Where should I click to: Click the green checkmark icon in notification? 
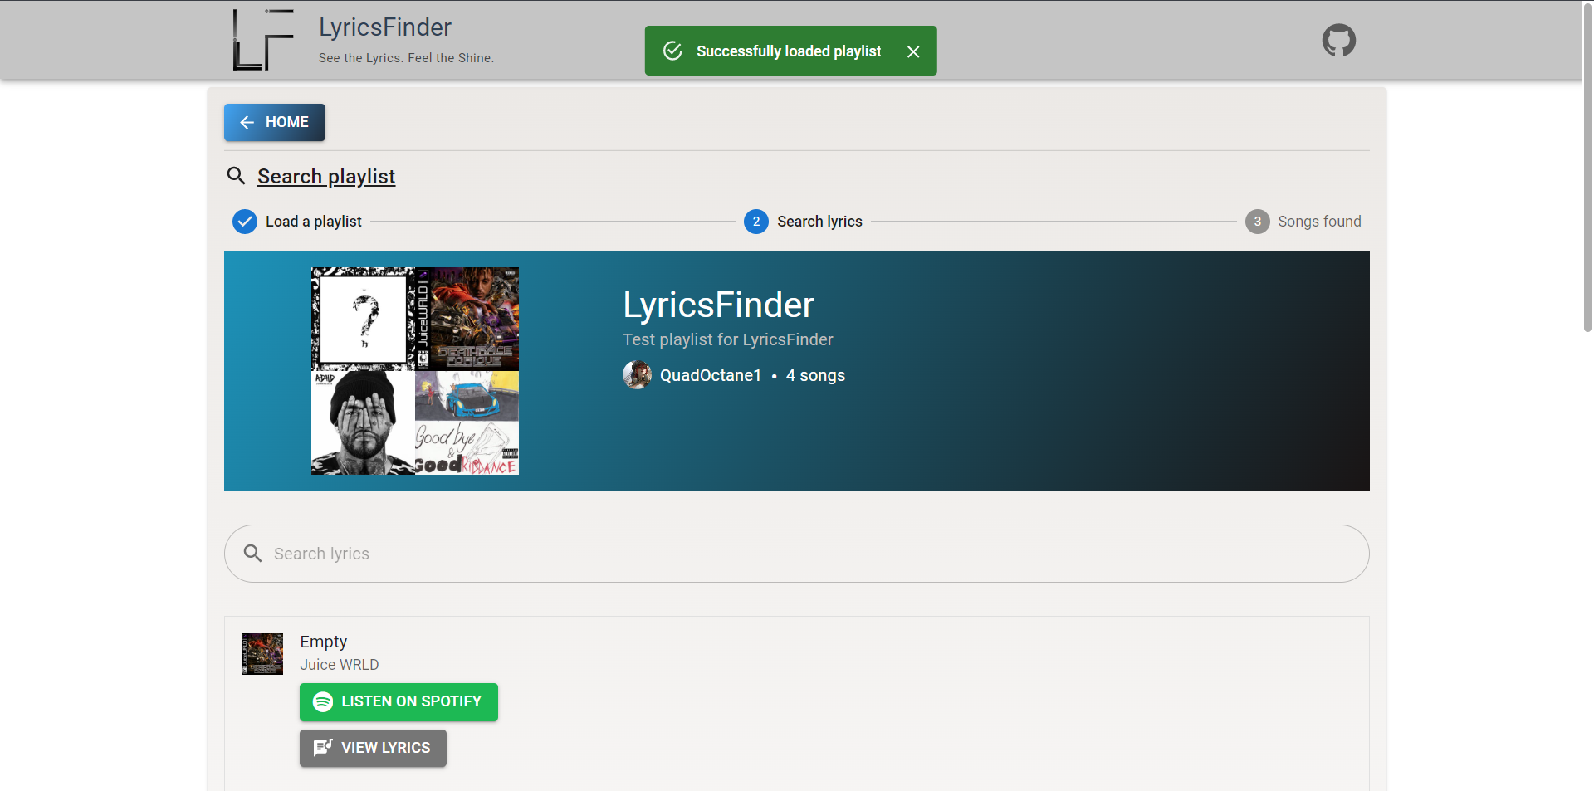(x=672, y=51)
